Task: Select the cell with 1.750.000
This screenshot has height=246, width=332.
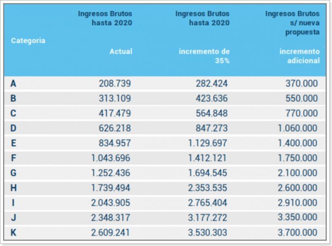Action: 297,158
